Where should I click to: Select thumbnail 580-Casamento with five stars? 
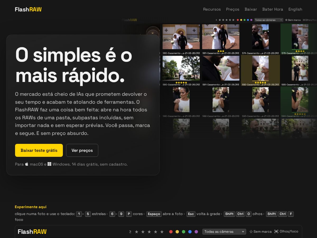pos(181,68)
